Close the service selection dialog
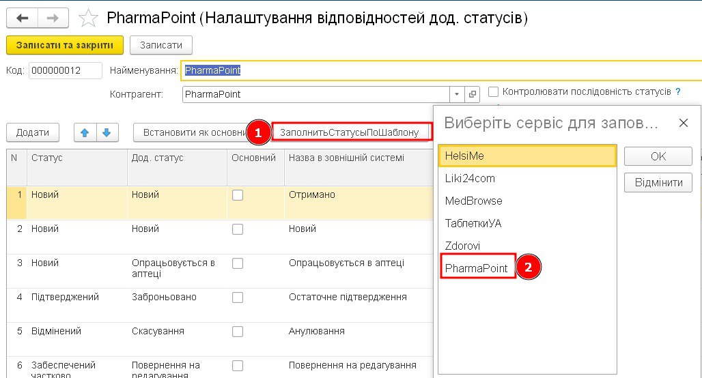This screenshot has width=702, height=378. click(x=683, y=123)
